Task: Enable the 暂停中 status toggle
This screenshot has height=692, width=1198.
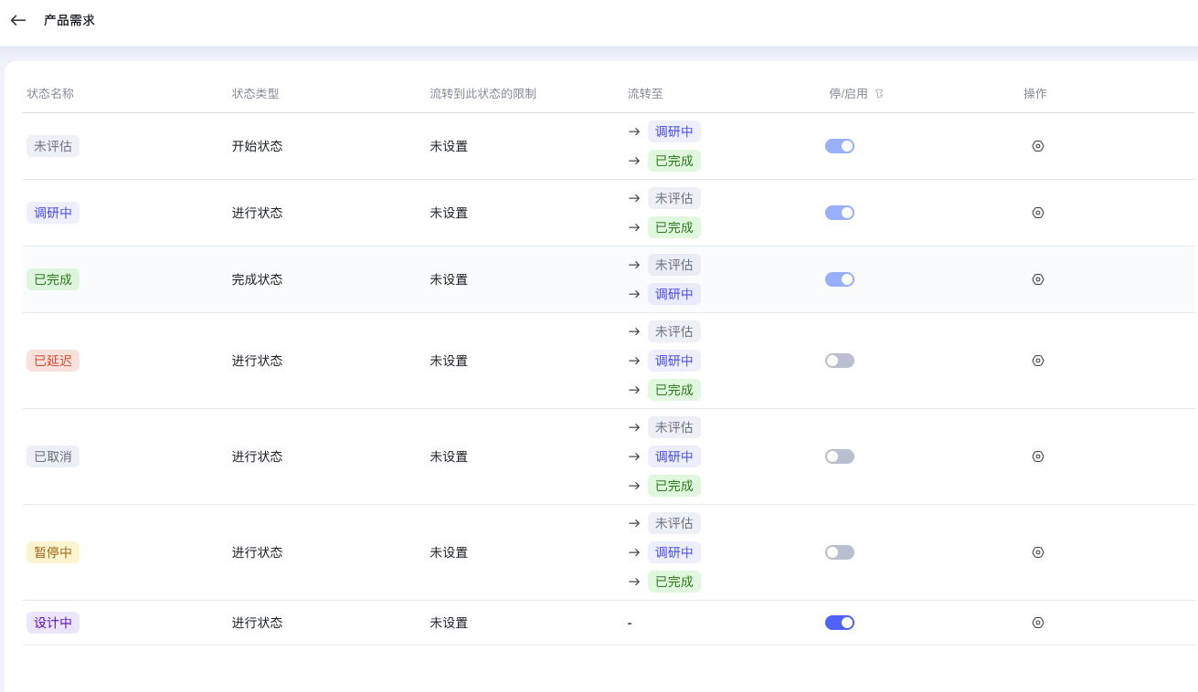Action: click(839, 552)
